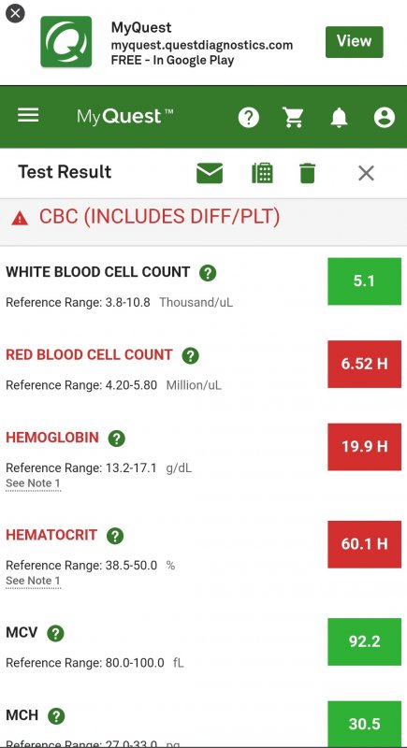Viewport: 407px width, 748px height.
Task: Dismiss the MyQuest app banner
Action: tap(15, 13)
